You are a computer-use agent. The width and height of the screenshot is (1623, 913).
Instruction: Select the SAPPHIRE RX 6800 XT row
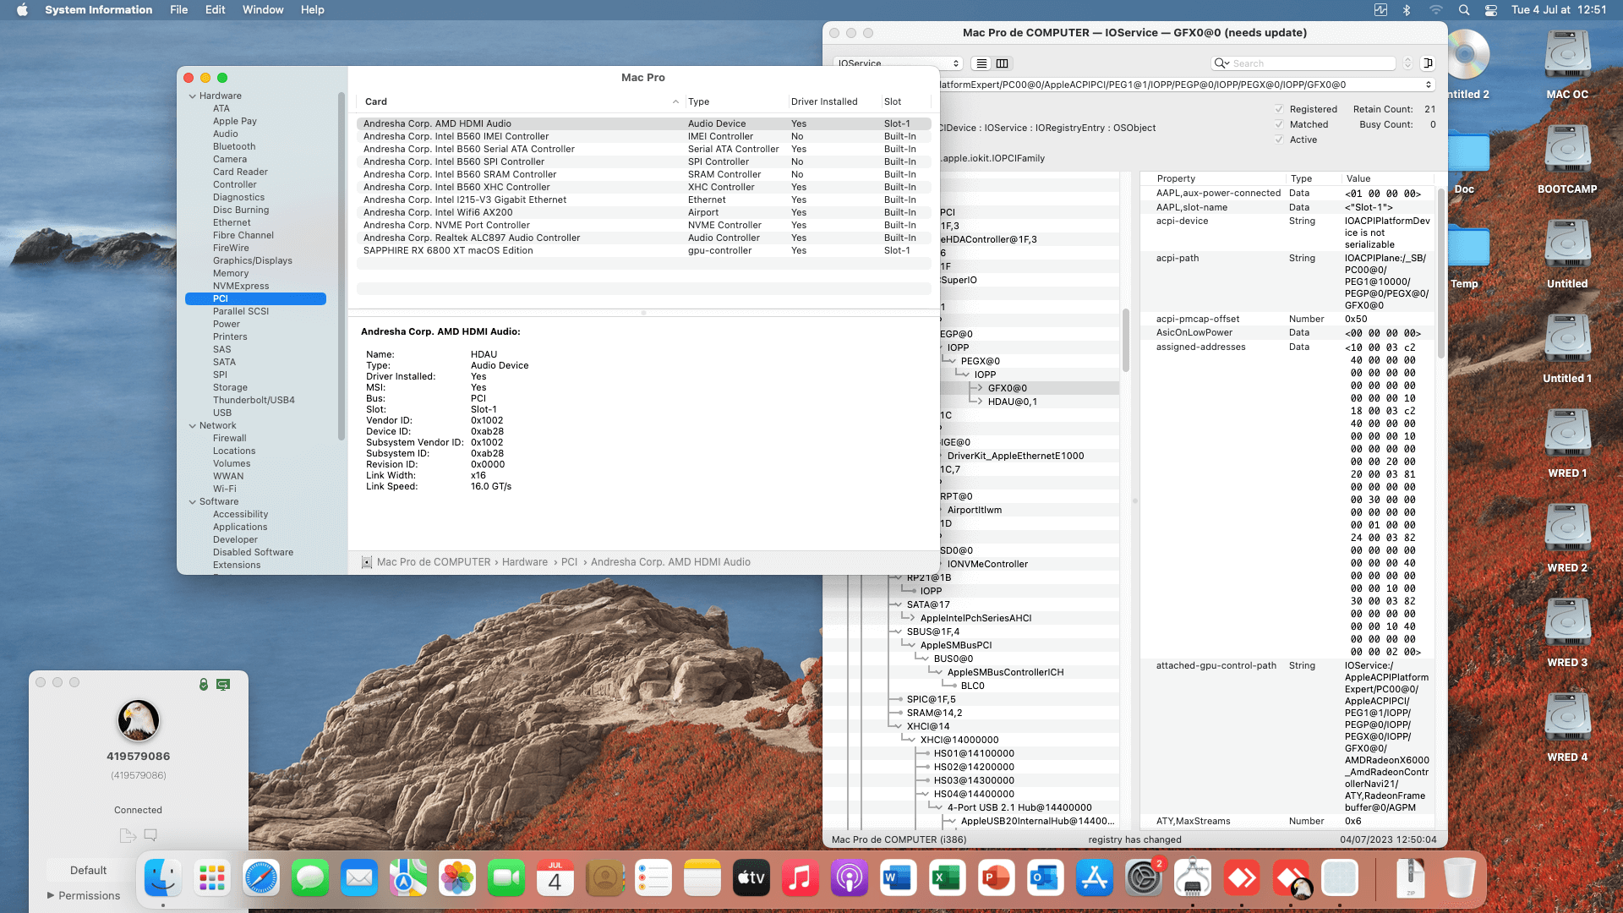pos(643,250)
